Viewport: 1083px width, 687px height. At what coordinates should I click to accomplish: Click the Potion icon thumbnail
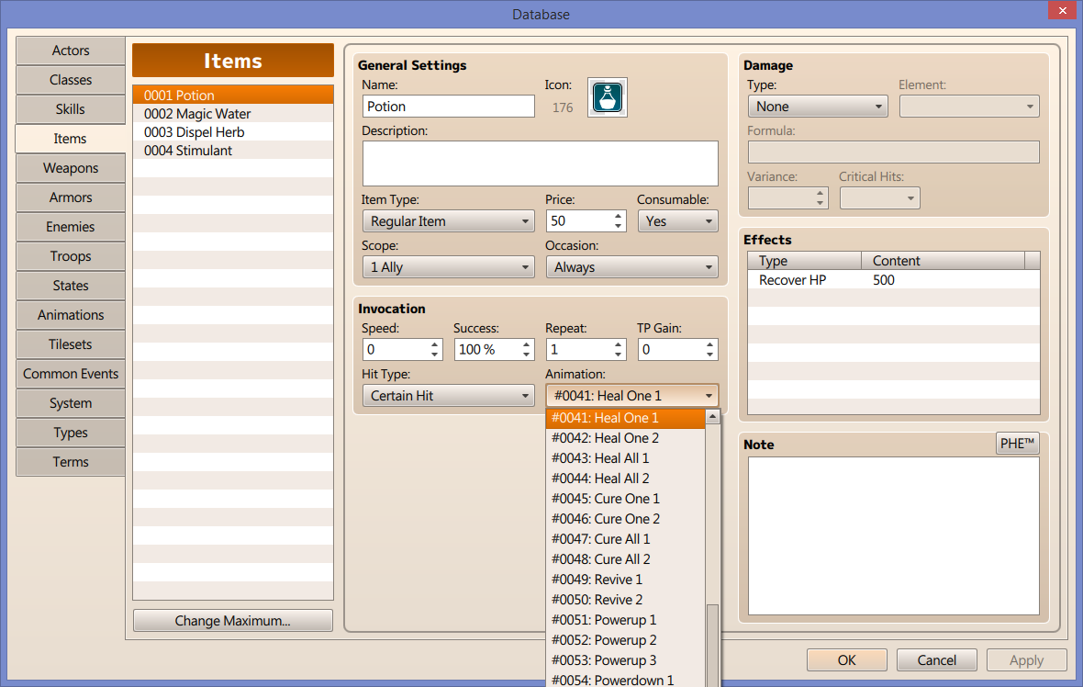607,97
